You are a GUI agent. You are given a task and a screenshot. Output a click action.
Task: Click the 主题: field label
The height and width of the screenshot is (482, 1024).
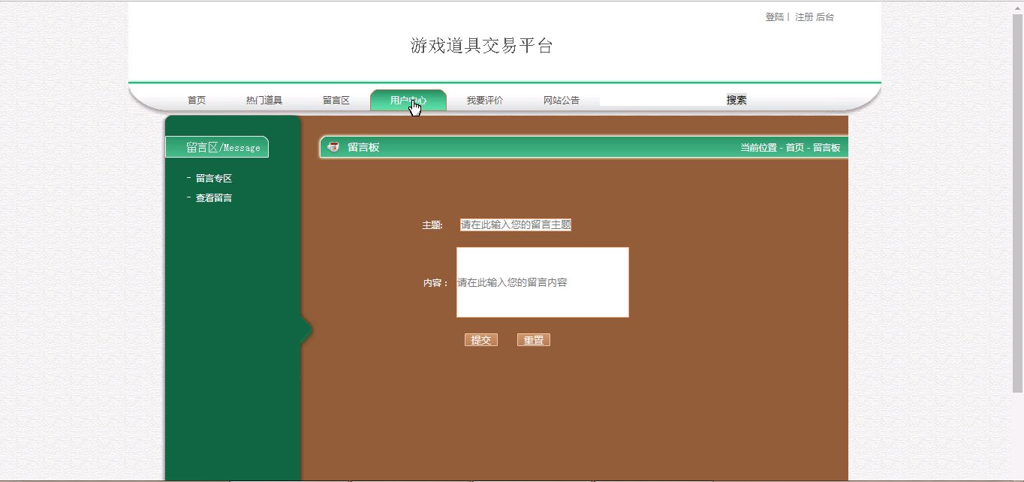(432, 225)
